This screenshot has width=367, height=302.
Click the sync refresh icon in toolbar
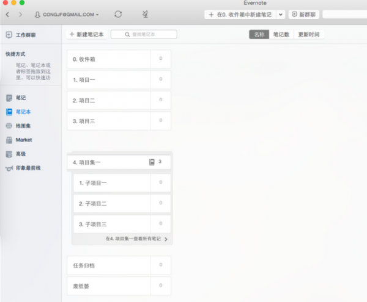[118, 13]
